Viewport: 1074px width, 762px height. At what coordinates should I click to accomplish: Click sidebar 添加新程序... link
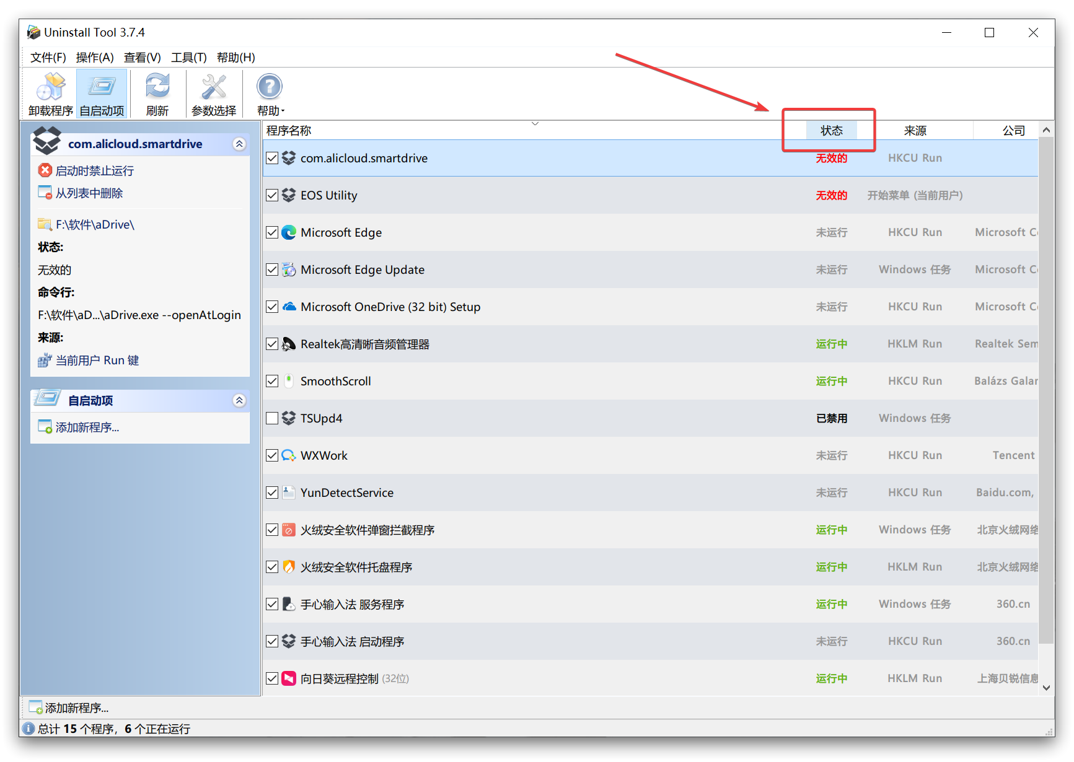tap(87, 427)
